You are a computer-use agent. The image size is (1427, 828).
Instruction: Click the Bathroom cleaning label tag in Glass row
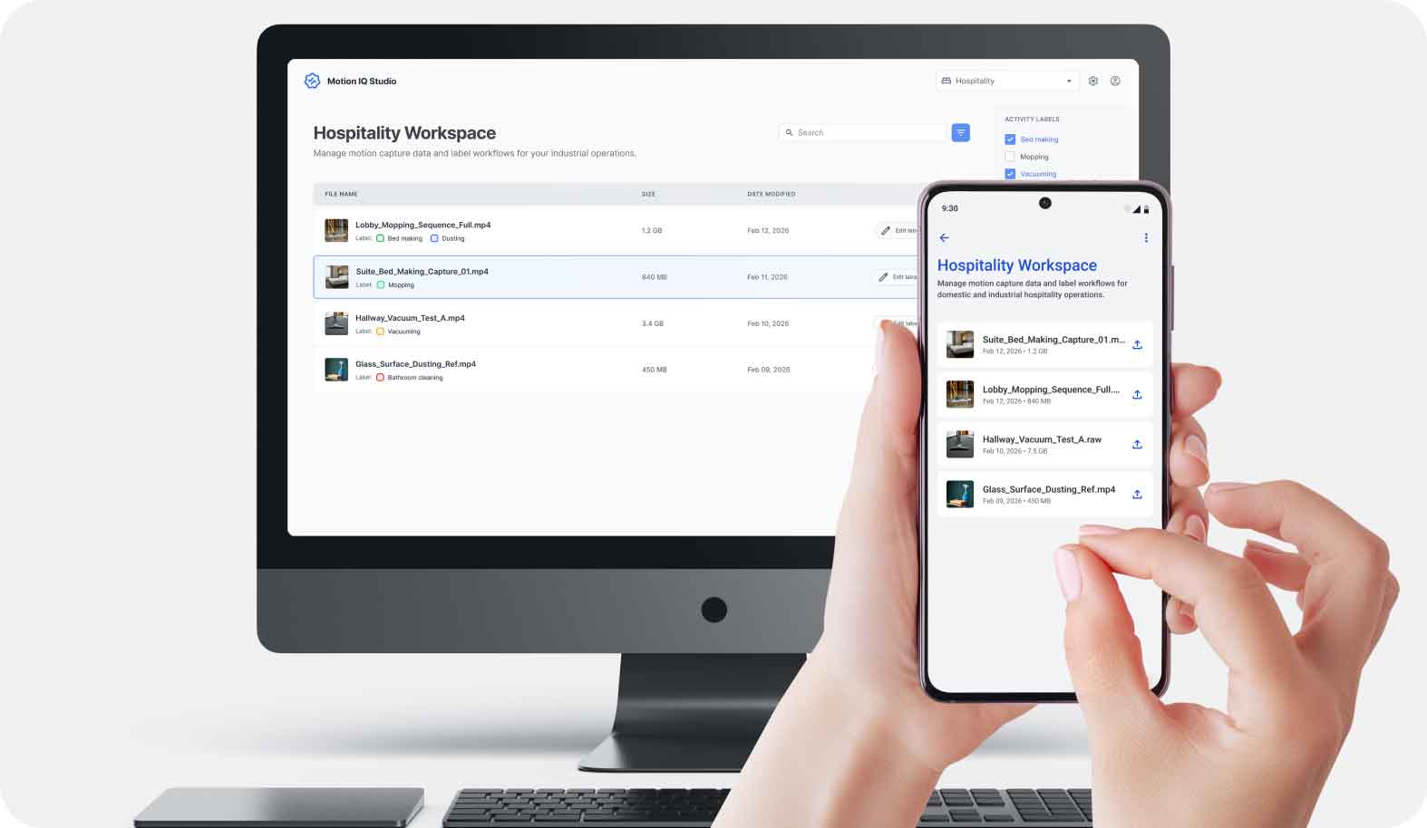[x=410, y=378]
